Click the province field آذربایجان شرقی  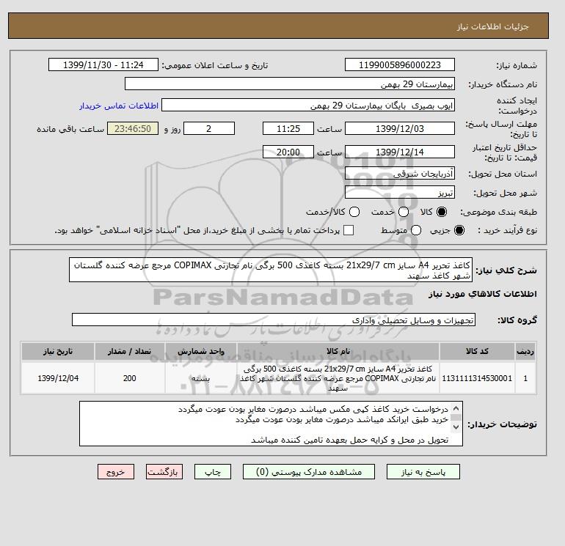point(400,174)
